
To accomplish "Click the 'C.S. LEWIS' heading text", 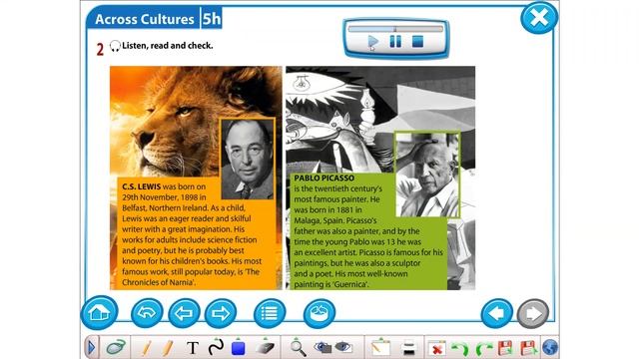I will coord(142,186).
